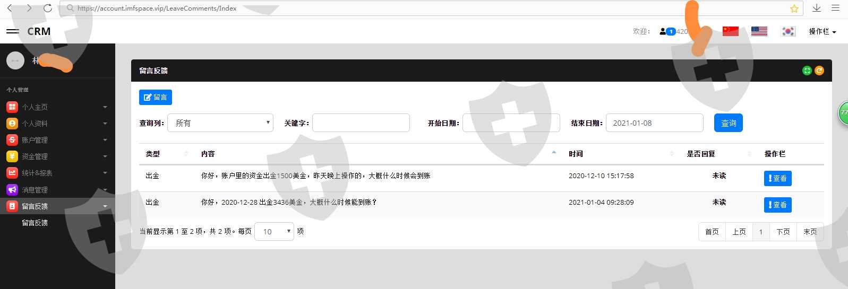Click the 个人主页 sidebar icon
The width and height of the screenshot is (848, 289).
click(x=12, y=107)
